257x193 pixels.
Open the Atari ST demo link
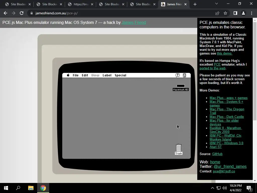coord(216,147)
